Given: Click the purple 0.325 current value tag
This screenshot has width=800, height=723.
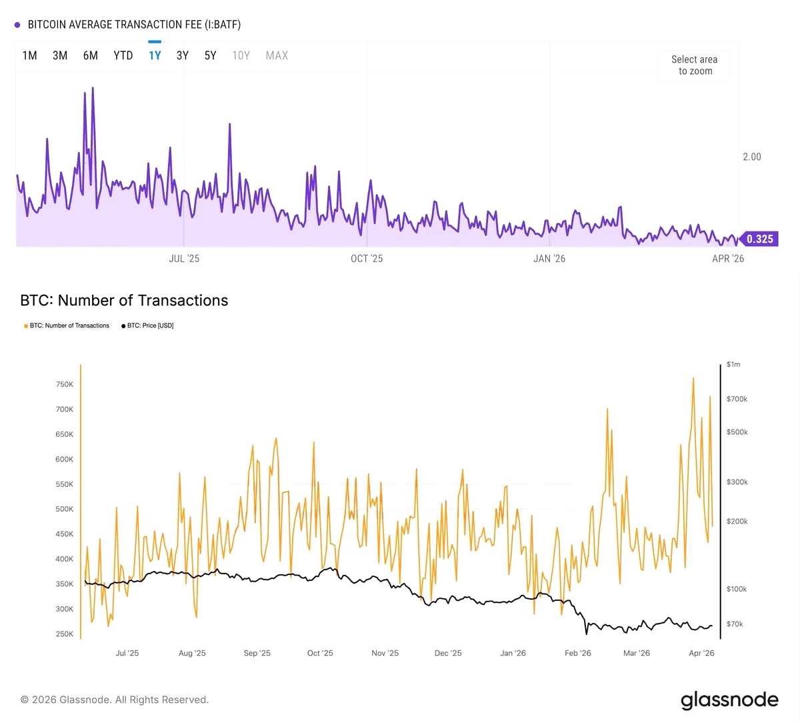Looking at the screenshot, I should [759, 239].
